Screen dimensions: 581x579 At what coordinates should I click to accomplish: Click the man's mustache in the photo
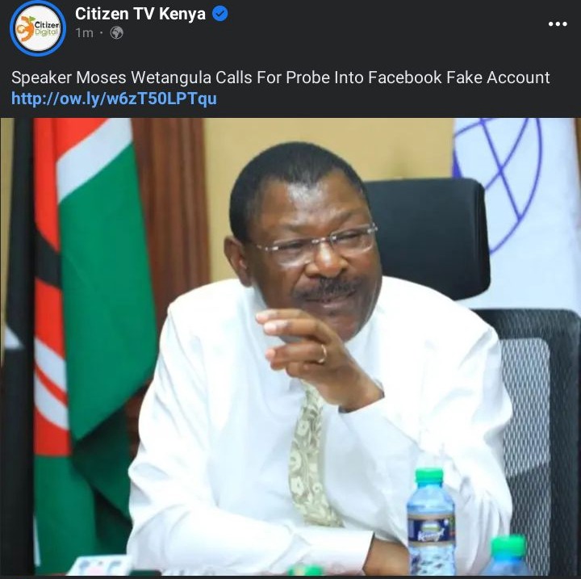tap(328, 287)
